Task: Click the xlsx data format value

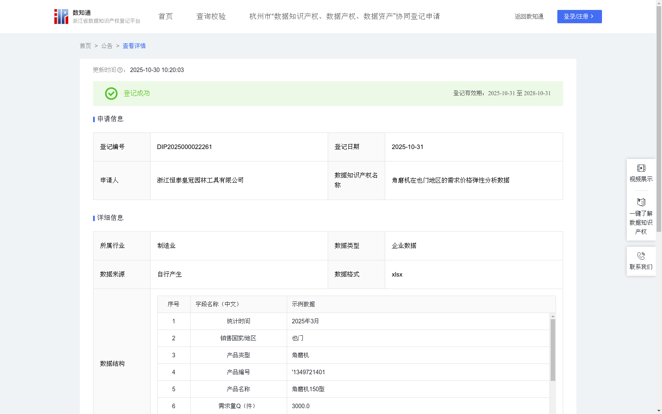Action: pos(397,274)
